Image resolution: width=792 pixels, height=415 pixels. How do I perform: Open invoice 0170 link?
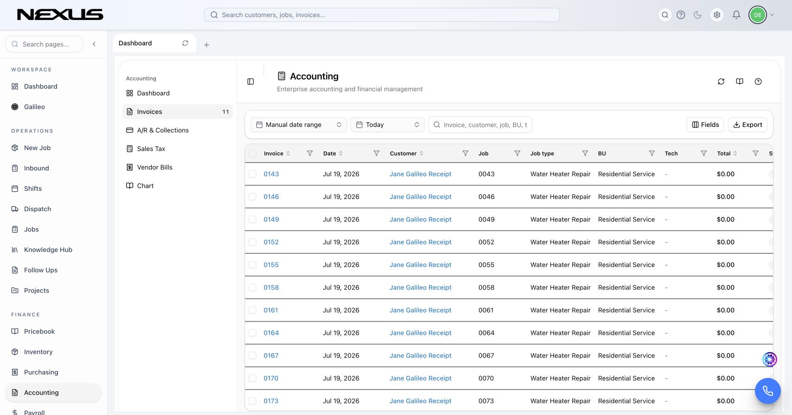pyautogui.click(x=271, y=378)
